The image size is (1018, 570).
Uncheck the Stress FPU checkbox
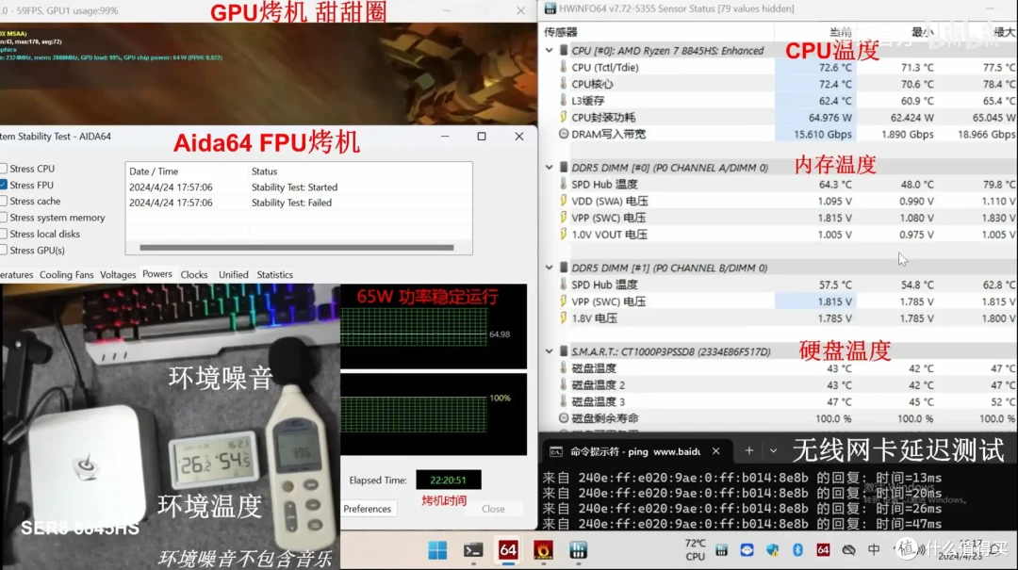tap(3, 185)
